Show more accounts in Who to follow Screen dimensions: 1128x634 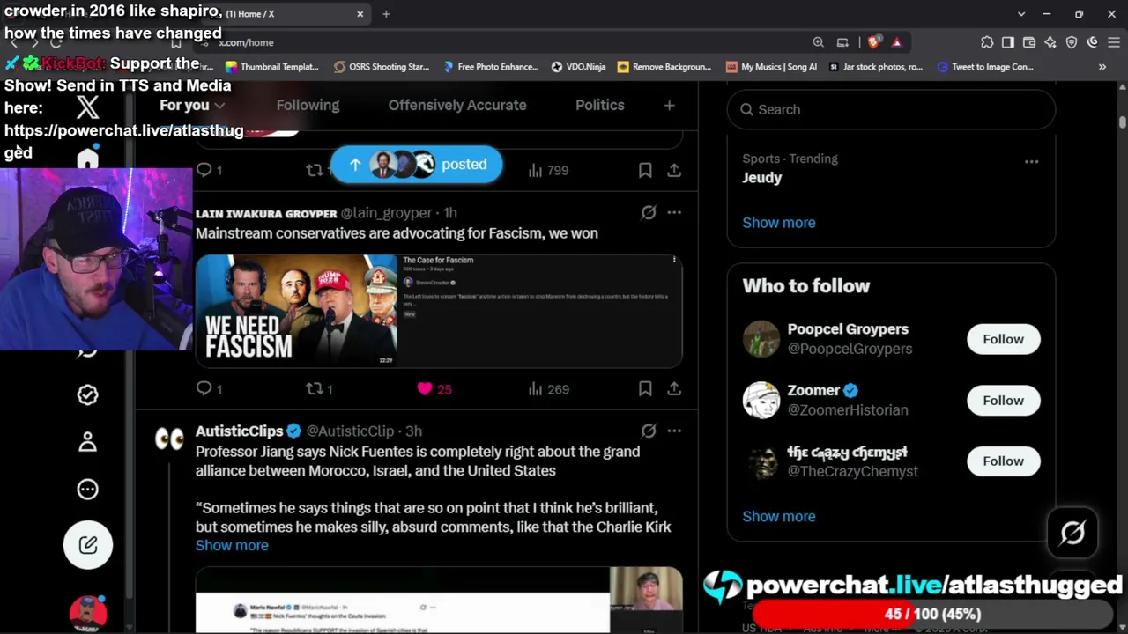tap(779, 517)
